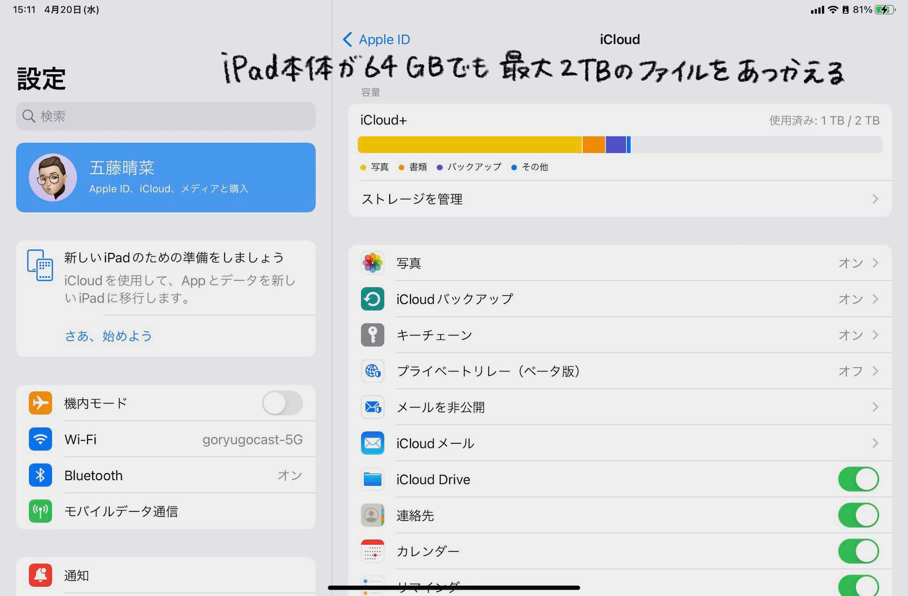Tap さあ、始めよう link
This screenshot has width=908, height=596.
pyautogui.click(x=108, y=336)
